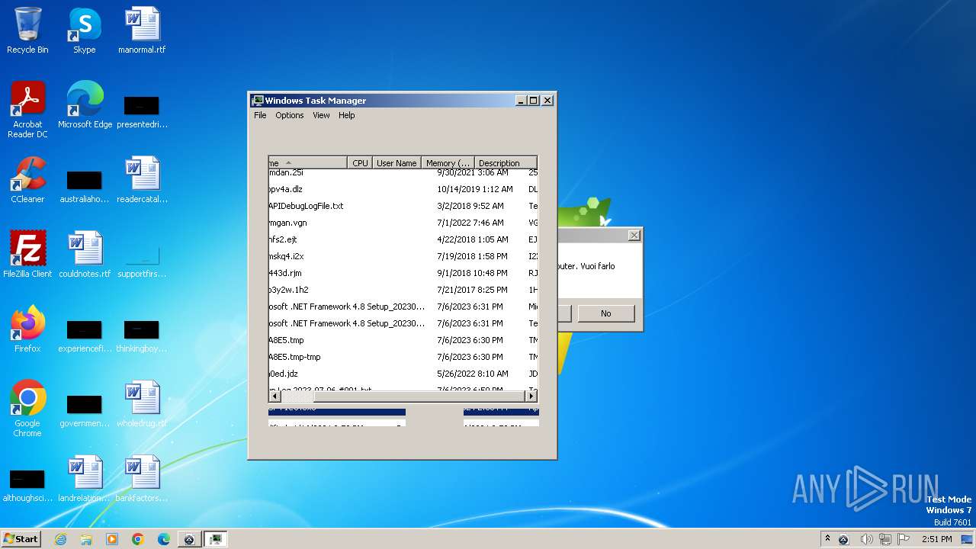Viewport: 976px width, 549px height.
Task: Open FileZilla Client shortcut
Action: click(x=27, y=254)
